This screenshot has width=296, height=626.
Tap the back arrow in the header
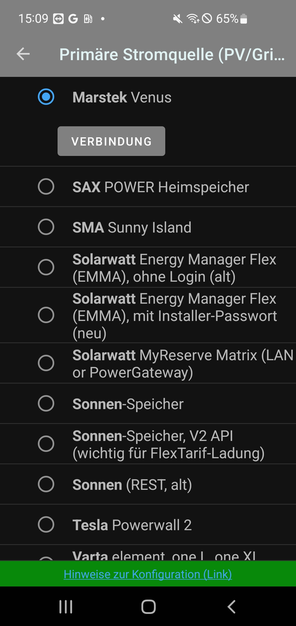[23, 54]
